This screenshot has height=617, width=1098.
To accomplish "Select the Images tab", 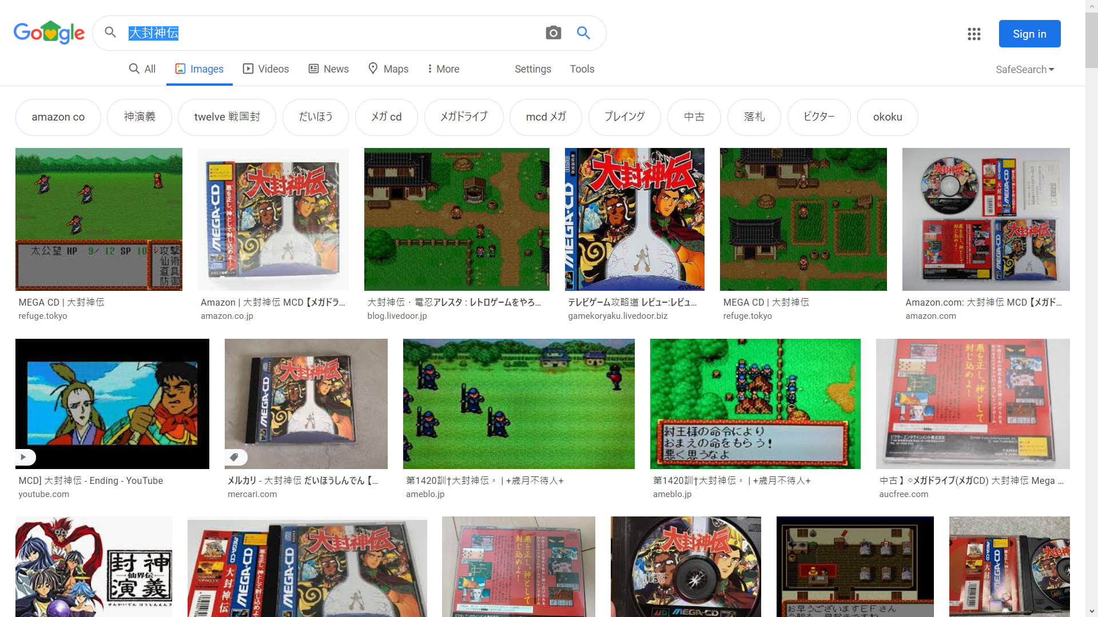I will 199,69.
